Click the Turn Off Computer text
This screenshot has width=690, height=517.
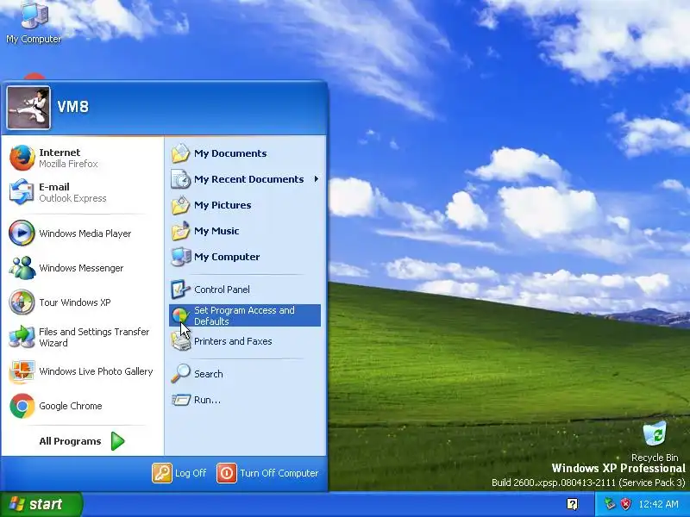[x=279, y=473]
